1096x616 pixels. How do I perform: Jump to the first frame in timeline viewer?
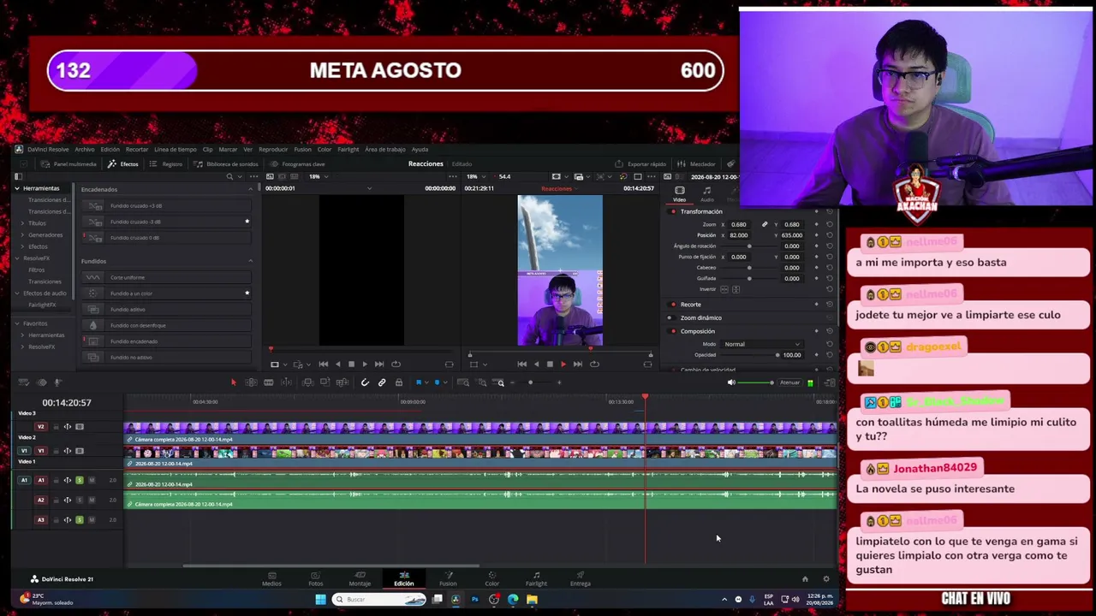pos(522,364)
